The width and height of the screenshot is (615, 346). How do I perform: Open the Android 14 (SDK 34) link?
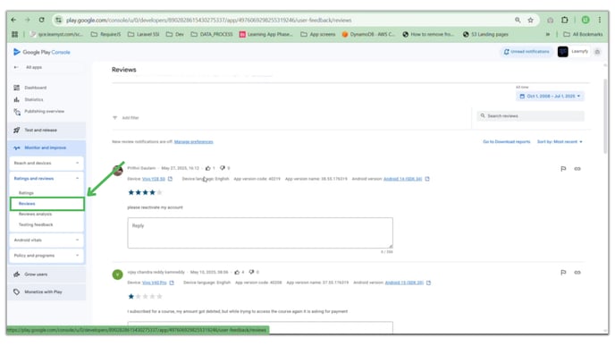403,180
